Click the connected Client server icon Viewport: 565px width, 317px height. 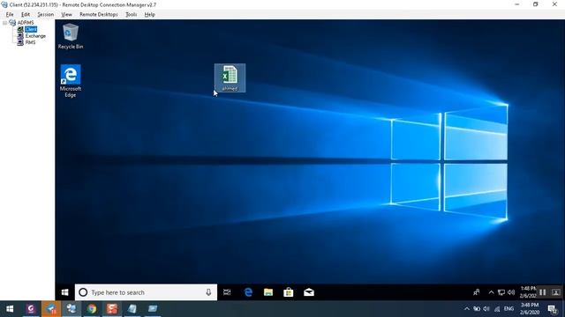coord(20,29)
